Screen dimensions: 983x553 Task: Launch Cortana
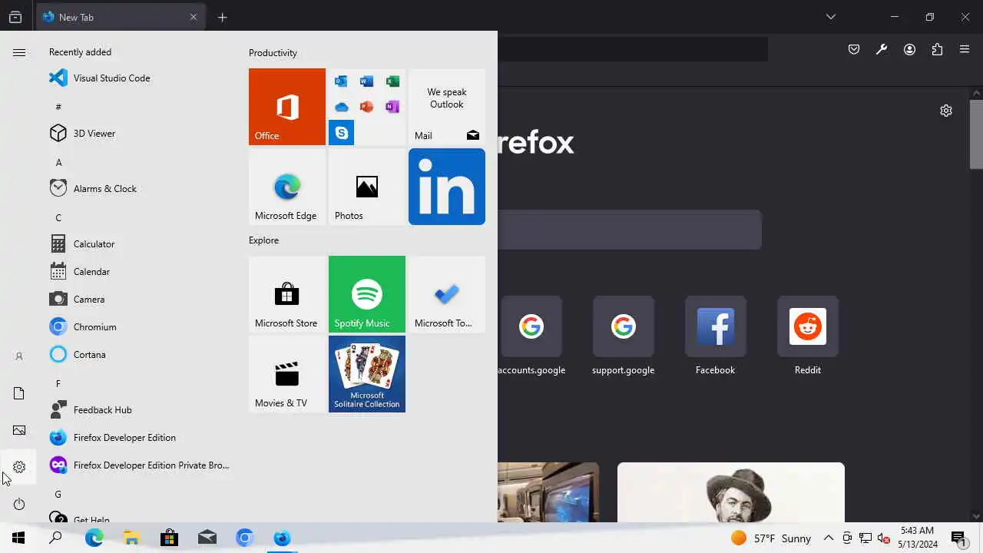(138, 355)
